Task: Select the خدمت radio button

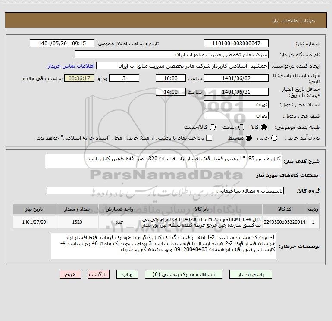Action: pos(241,127)
